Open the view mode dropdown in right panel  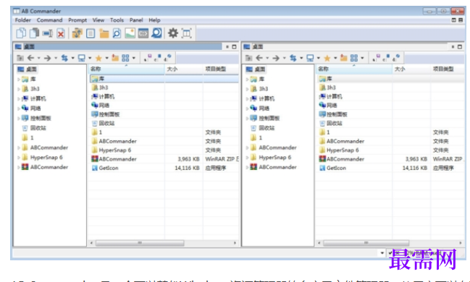click(362, 58)
